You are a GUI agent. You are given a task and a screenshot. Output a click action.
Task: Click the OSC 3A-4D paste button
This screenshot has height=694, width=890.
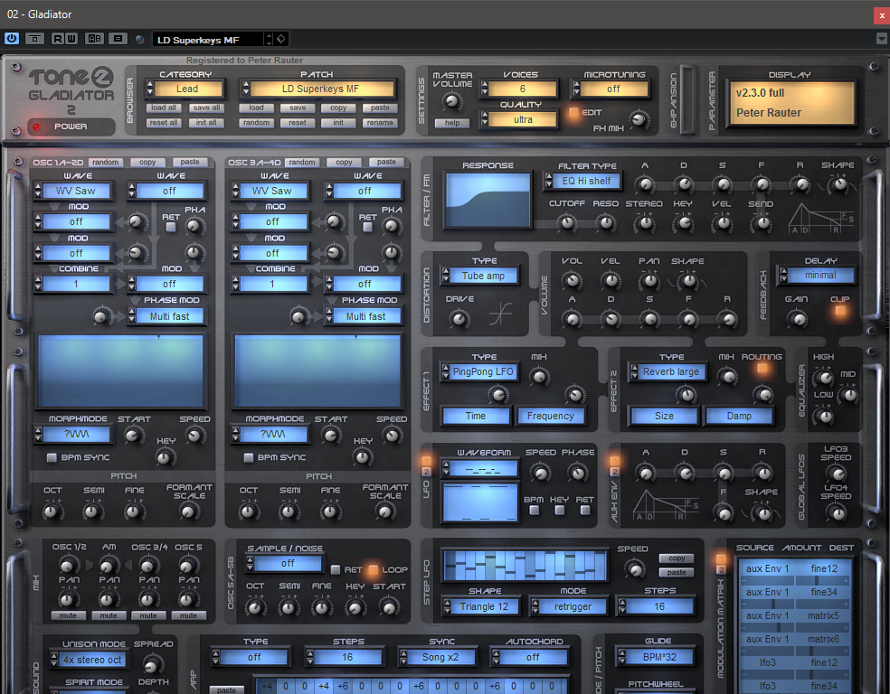click(386, 162)
